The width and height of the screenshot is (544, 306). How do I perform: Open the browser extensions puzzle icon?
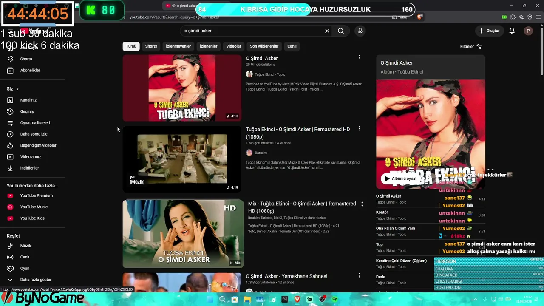click(x=513, y=17)
